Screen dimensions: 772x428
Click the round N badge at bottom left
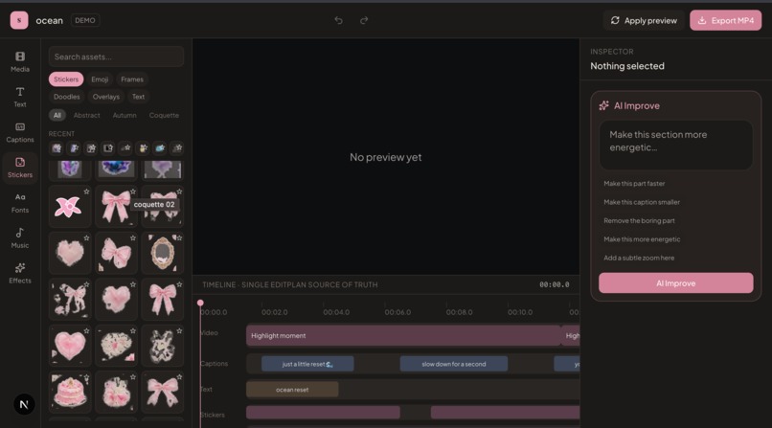(x=24, y=404)
